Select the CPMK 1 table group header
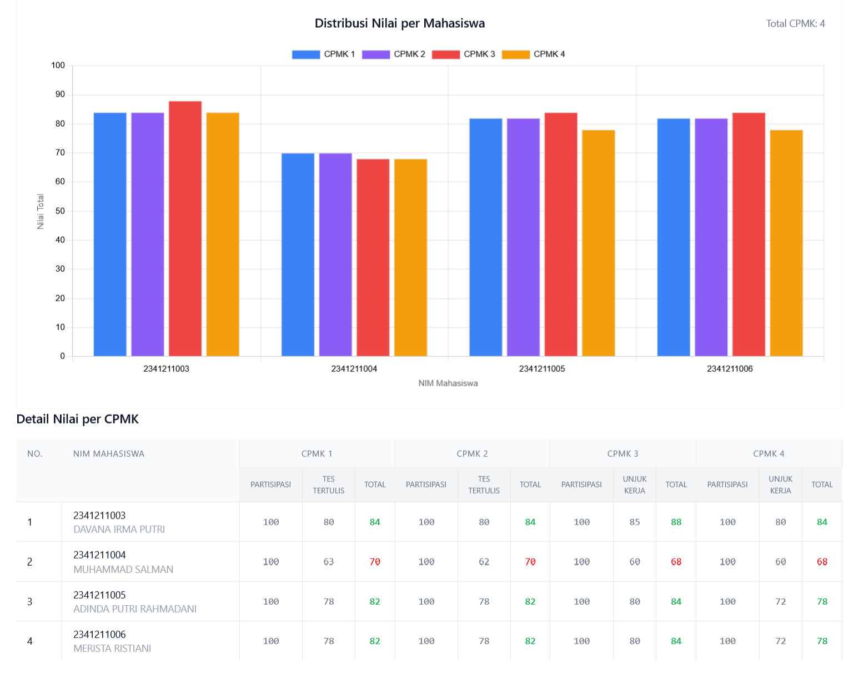849x673 pixels. (317, 453)
